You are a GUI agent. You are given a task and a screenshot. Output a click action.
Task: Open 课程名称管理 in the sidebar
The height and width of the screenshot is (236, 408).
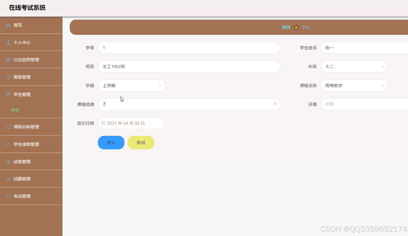[x=31, y=127]
